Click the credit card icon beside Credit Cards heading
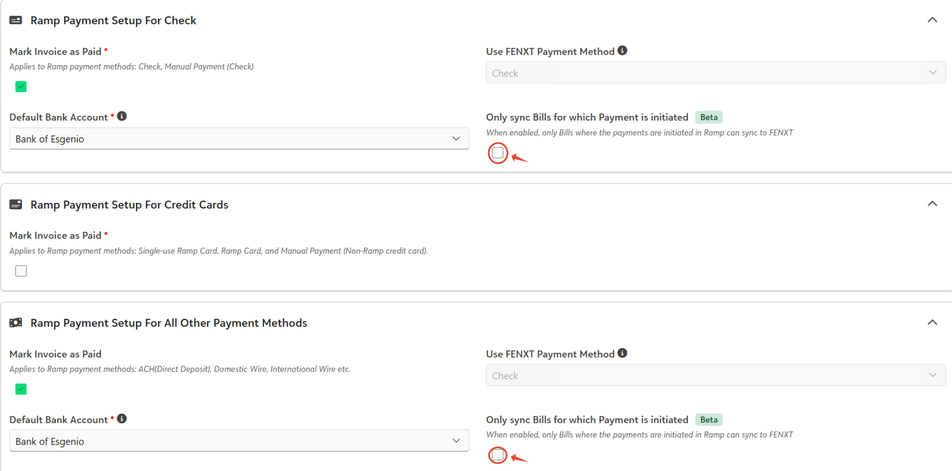952x471 pixels. tap(16, 204)
